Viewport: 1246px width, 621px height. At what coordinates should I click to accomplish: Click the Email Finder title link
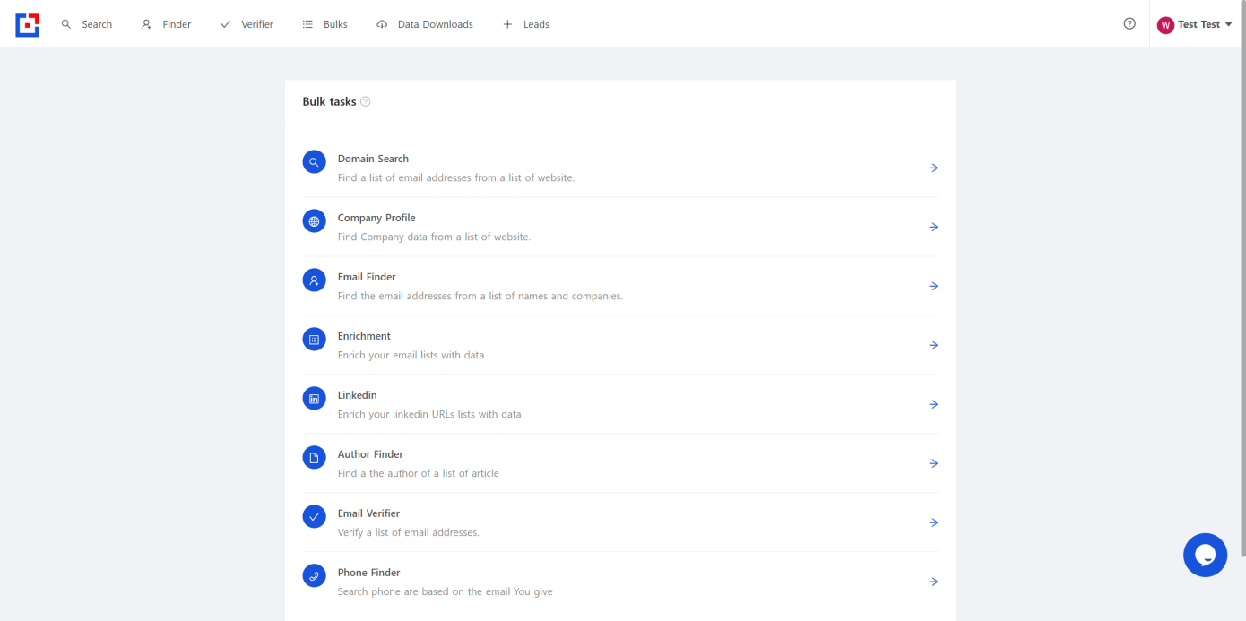click(x=367, y=277)
